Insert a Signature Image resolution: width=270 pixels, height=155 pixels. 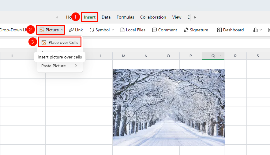pos(196,30)
